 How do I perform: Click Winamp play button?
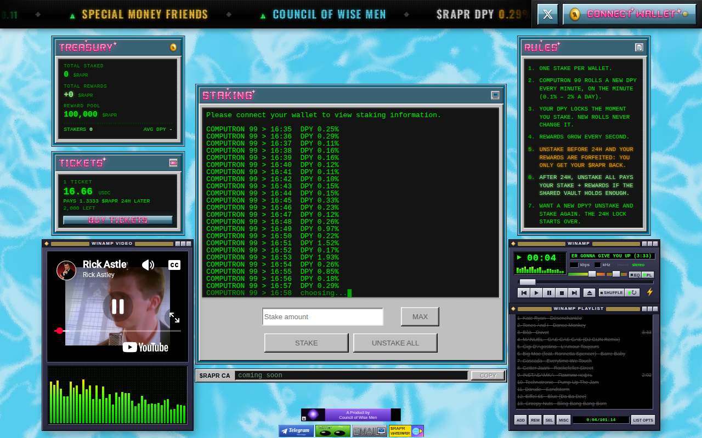tap(536, 293)
